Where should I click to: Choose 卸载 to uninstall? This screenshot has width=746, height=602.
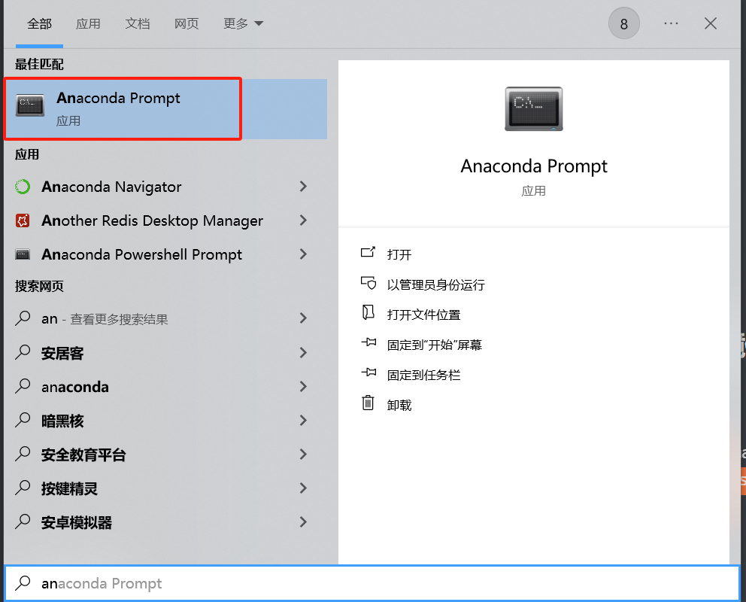pos(399,405)
